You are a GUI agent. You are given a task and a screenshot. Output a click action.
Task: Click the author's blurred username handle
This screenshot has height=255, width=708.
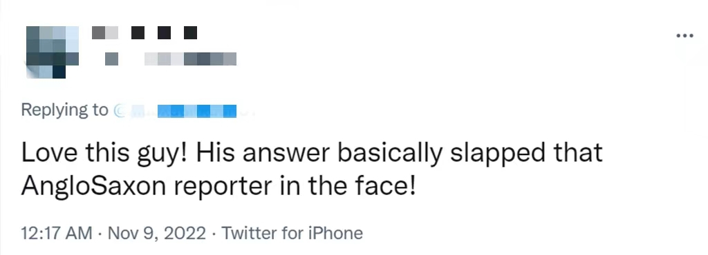(171, 59)
